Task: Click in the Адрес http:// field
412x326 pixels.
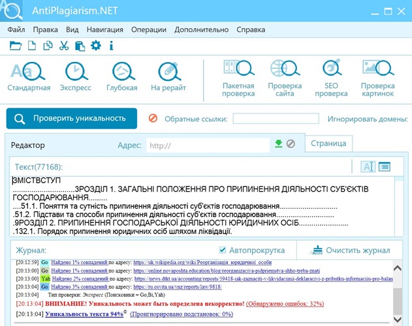Action: pos(208,145)
